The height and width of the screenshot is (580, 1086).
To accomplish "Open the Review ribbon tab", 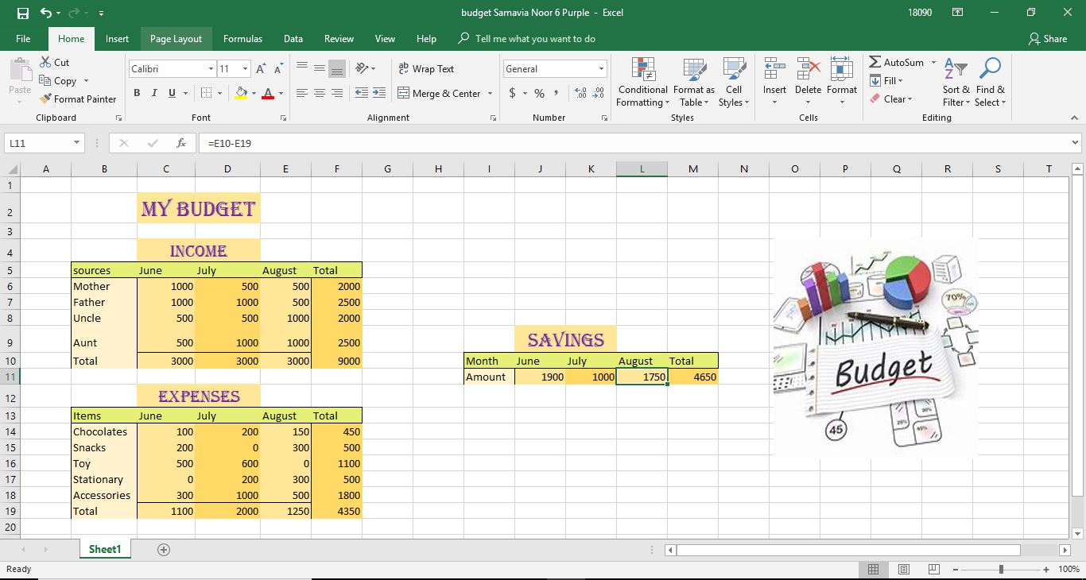I will point(339,38).
